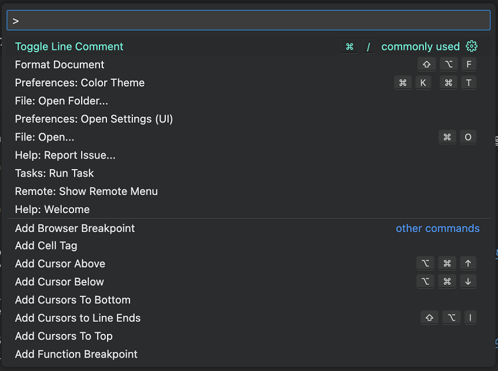Click the up-arrow key icon beside Add Cursor Above
The height and width of the screenshot is (371, 498).
(468, 263)
